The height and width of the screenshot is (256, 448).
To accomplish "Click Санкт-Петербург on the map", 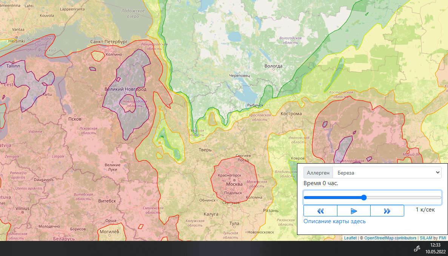I will tap(109, 41).
